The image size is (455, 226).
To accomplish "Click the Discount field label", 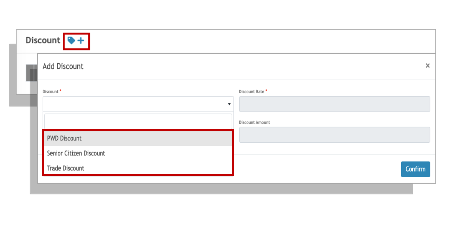I will click(50, 91).
